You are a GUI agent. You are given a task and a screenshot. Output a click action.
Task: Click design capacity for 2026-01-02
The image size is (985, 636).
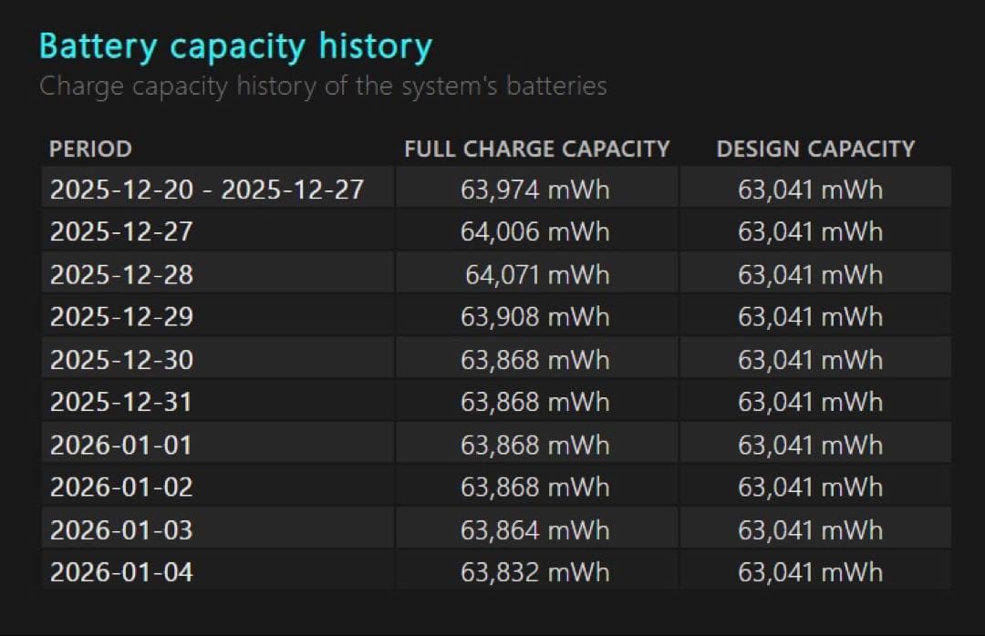810,487
